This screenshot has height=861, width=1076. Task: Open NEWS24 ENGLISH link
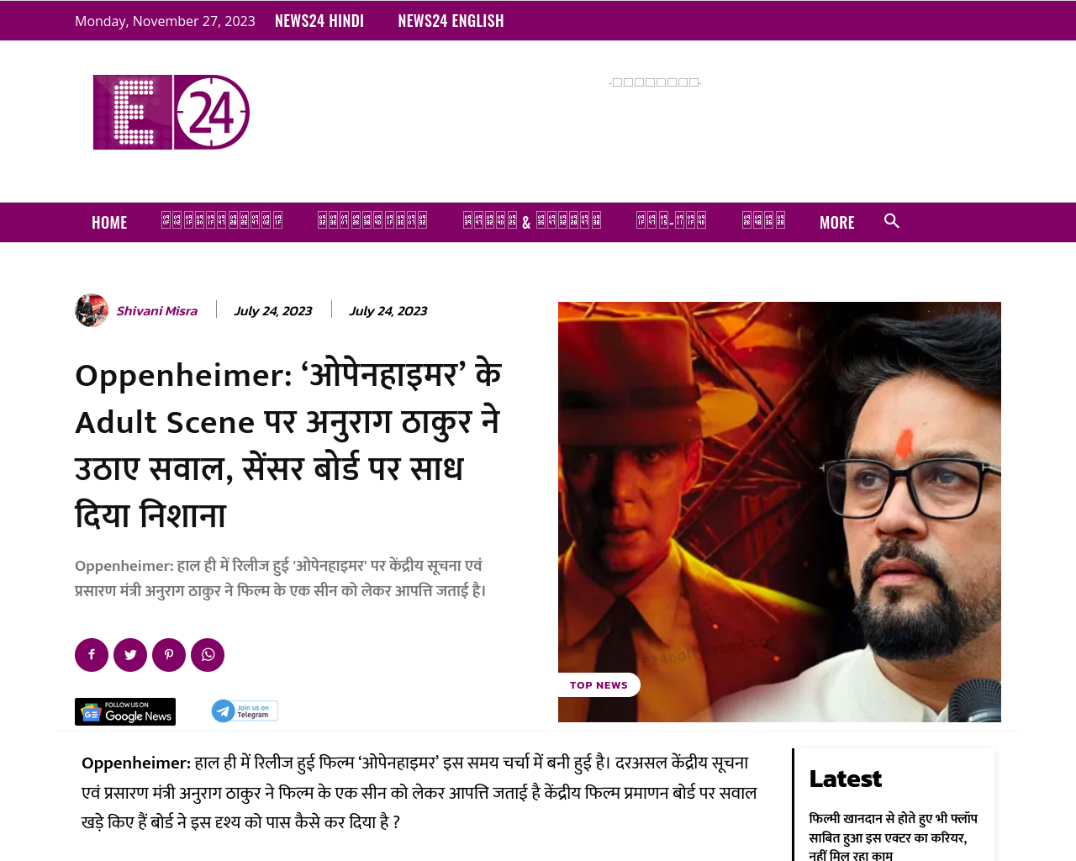(451, 21)
